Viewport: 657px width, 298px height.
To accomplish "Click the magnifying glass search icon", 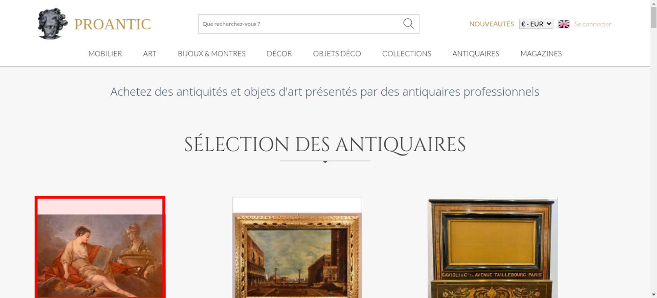I will click(x=408, y=24).
